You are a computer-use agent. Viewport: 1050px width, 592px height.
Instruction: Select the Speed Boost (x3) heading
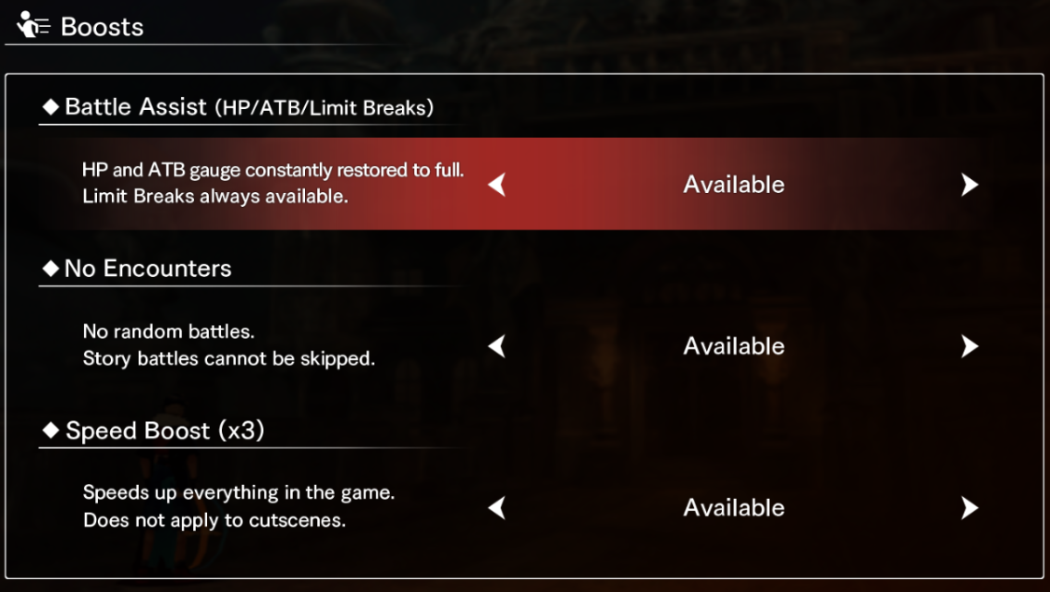(x=165, y=430)
